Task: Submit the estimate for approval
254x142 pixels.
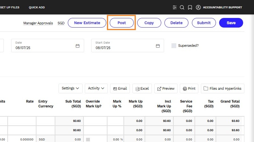Action: [x=204, y=23]
